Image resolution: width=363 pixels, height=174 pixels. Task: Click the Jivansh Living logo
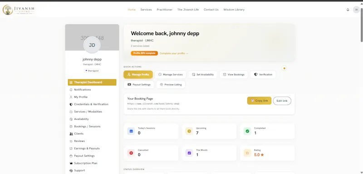click(x=19, y=10)
